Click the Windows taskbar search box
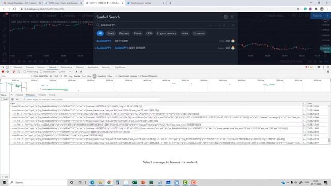Image resolution: width=331 pixels, height=186 pixels. tap(38, 182)
